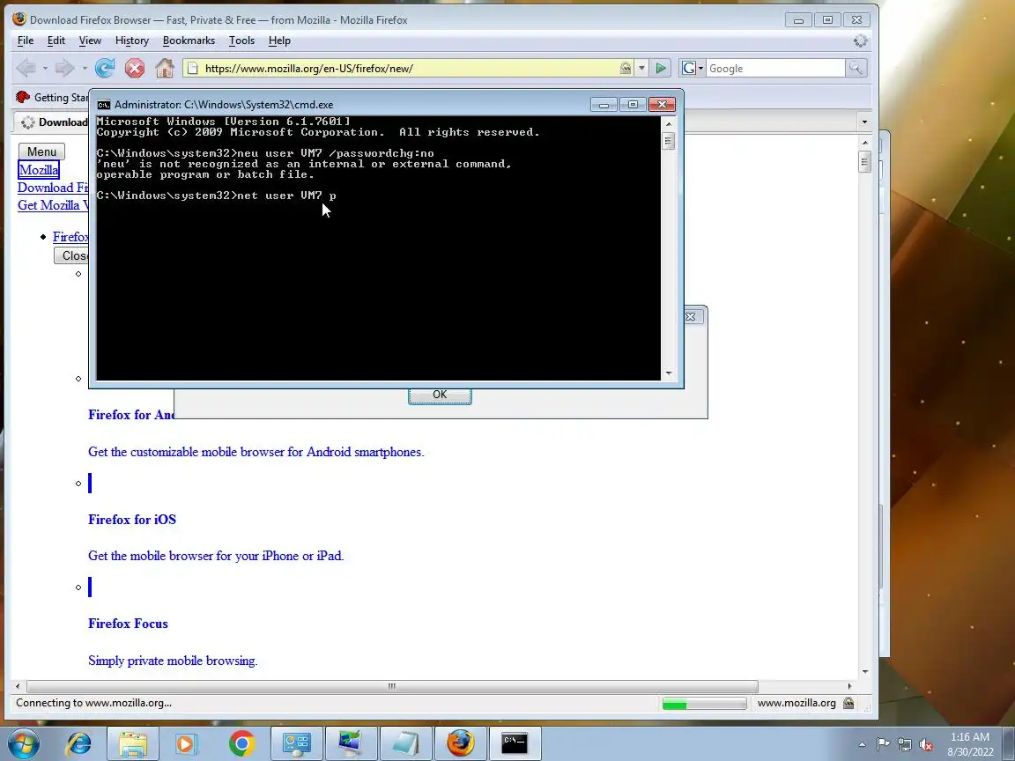Click the Firefox horizontal scrollbar thumb

click(391, 686)
